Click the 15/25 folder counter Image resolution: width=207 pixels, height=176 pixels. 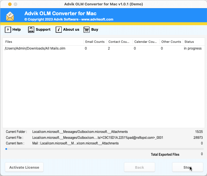[x=199, y=132]
